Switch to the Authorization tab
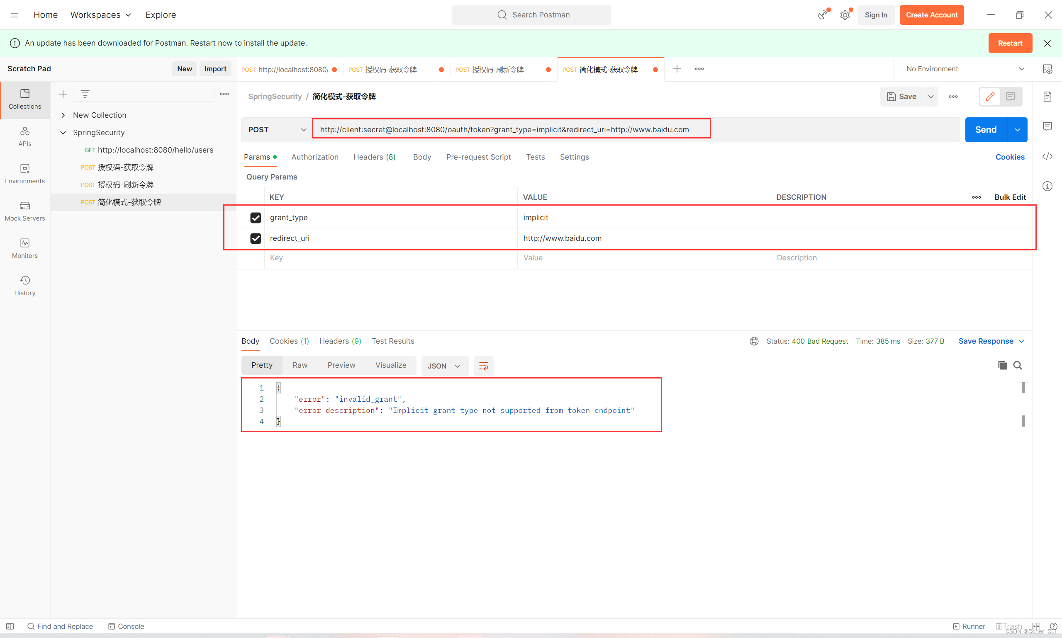Viewport: 1062px width, 638px height. pos(314,157)
